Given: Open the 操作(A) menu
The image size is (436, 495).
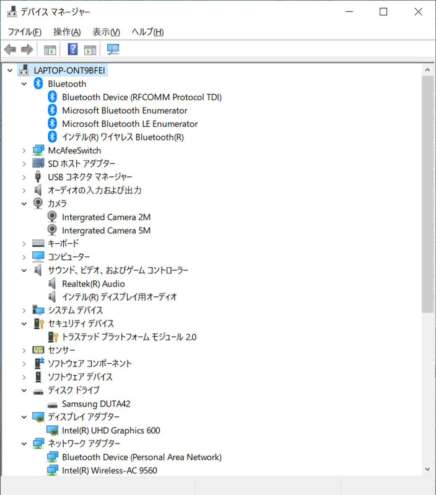Looking at the screenshot, I should coord(67,32).
